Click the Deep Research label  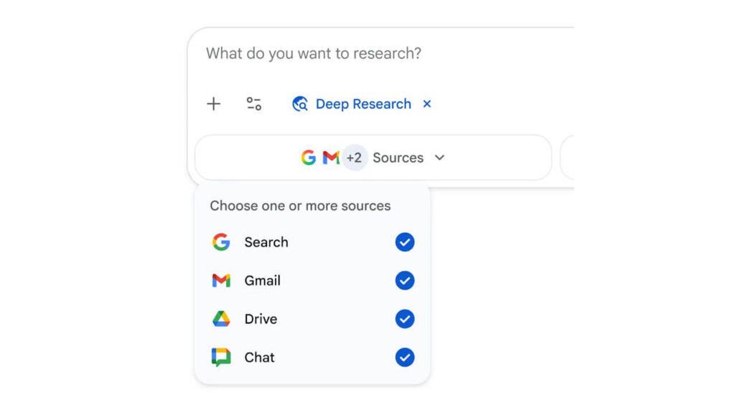(363, 104)
